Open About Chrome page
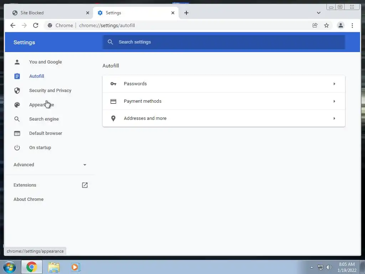 29,199
